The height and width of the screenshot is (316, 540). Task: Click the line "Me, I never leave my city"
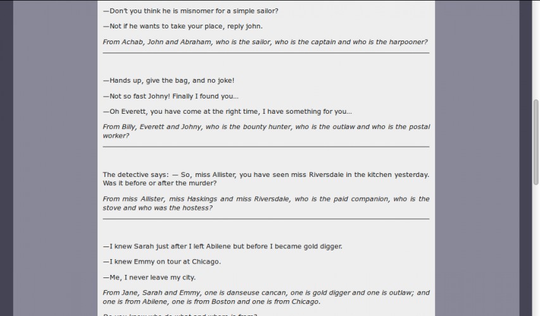pos(149,277)
